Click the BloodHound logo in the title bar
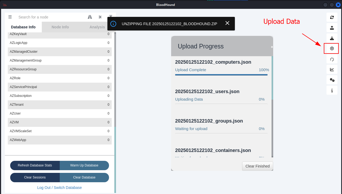The height and width of the screenshot is (194, 342). coord(5,5)
